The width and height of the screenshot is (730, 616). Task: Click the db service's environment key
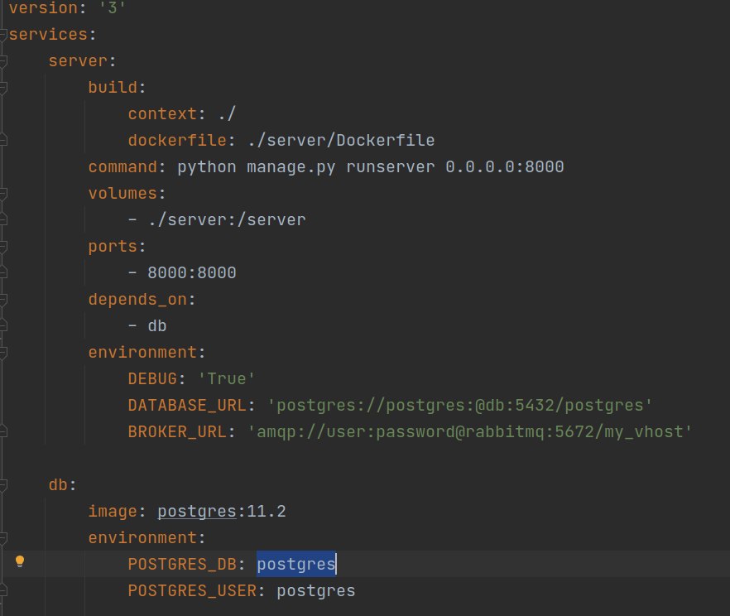[x=142, y=538]
